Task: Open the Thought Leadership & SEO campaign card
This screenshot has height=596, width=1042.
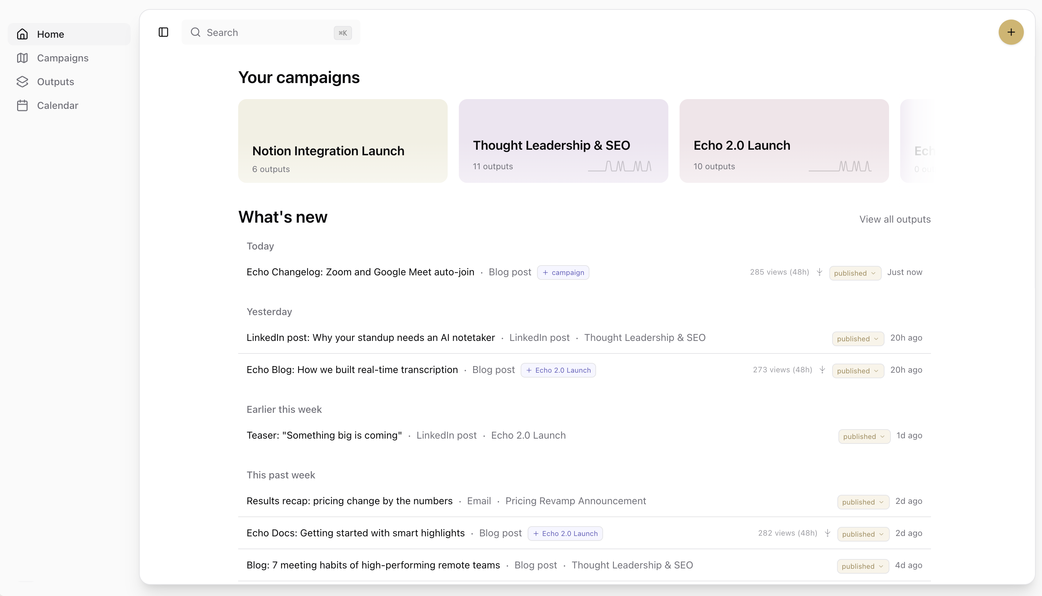Action: pos(563,141)
